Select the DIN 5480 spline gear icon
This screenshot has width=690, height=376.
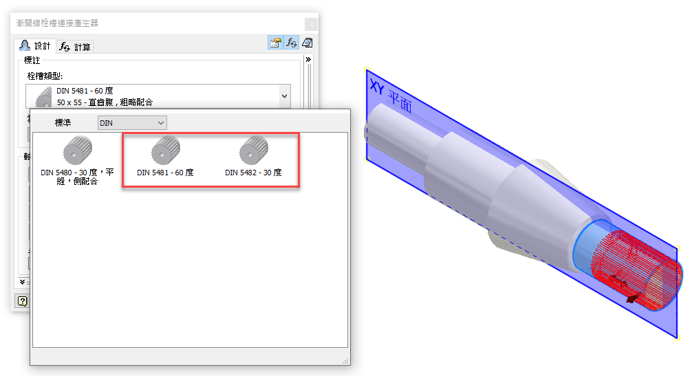[x=78, y=150]
